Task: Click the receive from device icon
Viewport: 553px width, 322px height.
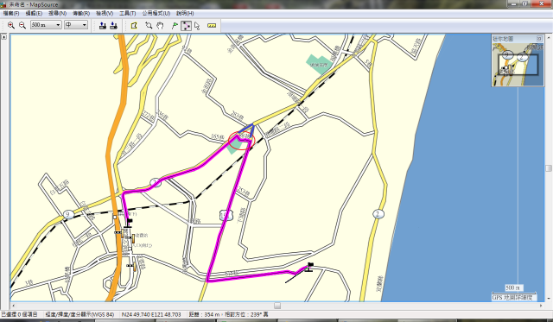Action: tap(113, 25)
